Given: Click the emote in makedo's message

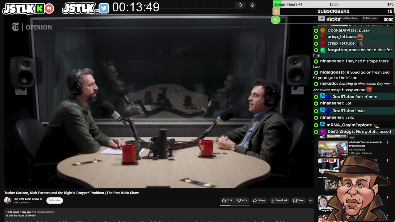Looking at the screenshot, I should click(x=369, y=89).
